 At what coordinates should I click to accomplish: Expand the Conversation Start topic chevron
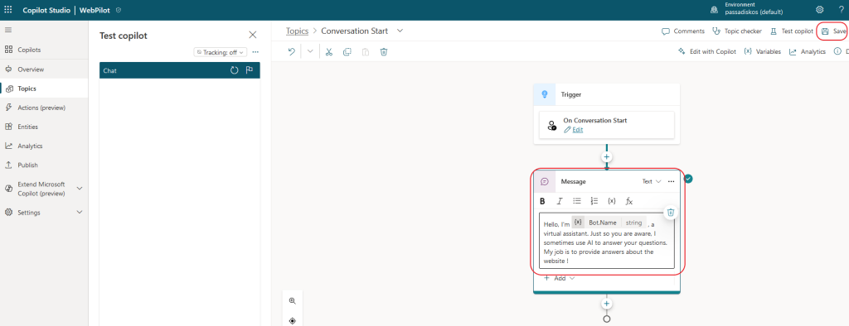coord(400,31)
